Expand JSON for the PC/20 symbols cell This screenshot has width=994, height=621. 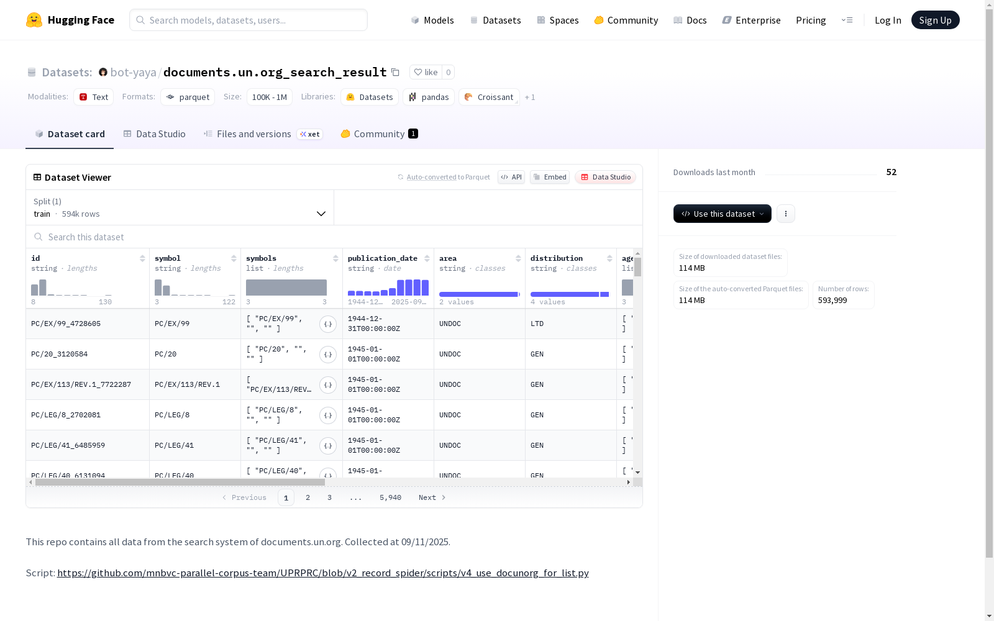tap(328, 355)
